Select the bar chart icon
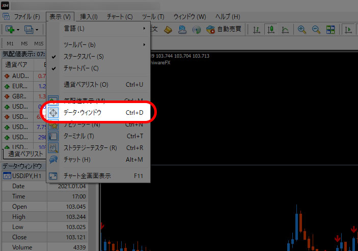The image size is (358, 251). [x=258, y=30]
